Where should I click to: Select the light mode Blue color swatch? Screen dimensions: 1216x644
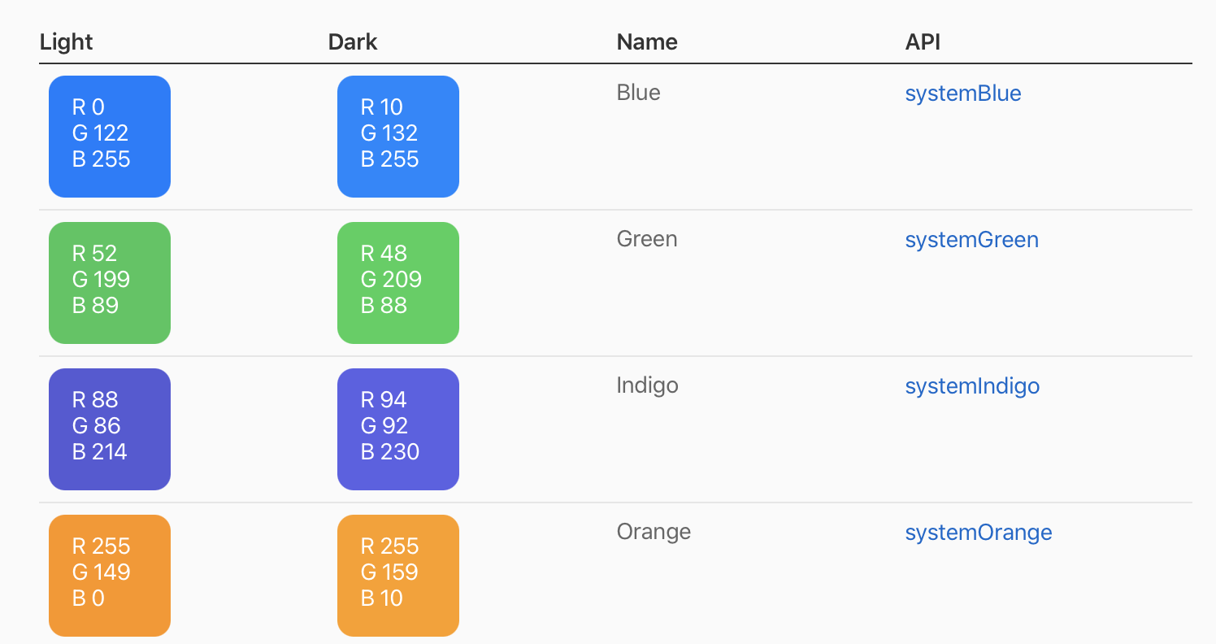tap(109, 136)
